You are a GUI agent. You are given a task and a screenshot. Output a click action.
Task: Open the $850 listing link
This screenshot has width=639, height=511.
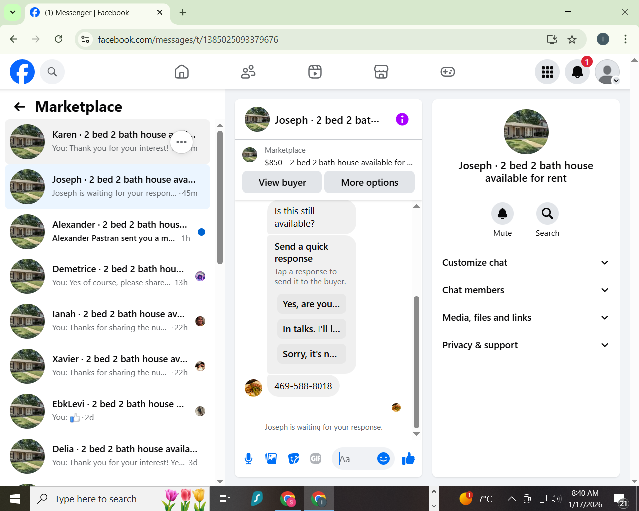point(338,163)
